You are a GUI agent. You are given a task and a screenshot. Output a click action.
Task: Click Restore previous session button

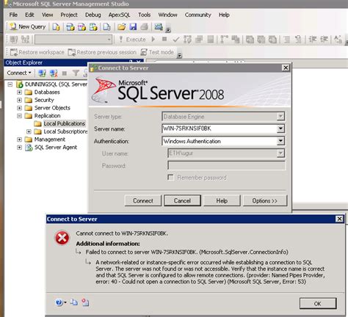[102, 52]
